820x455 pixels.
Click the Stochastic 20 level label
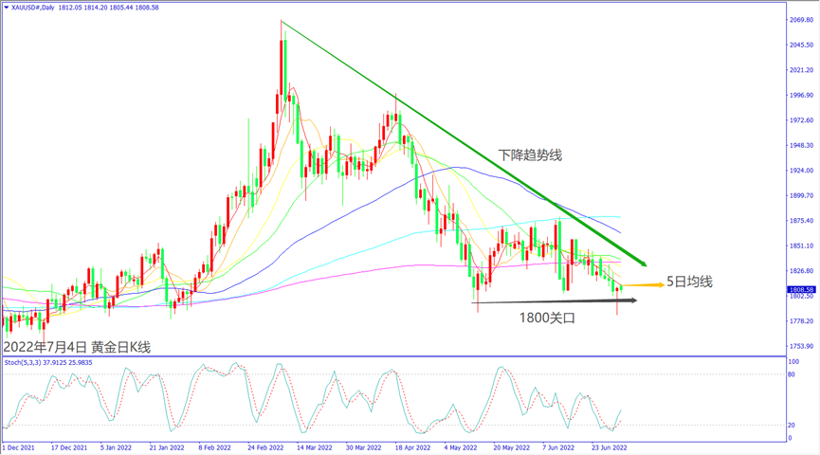tap(792, 424)
